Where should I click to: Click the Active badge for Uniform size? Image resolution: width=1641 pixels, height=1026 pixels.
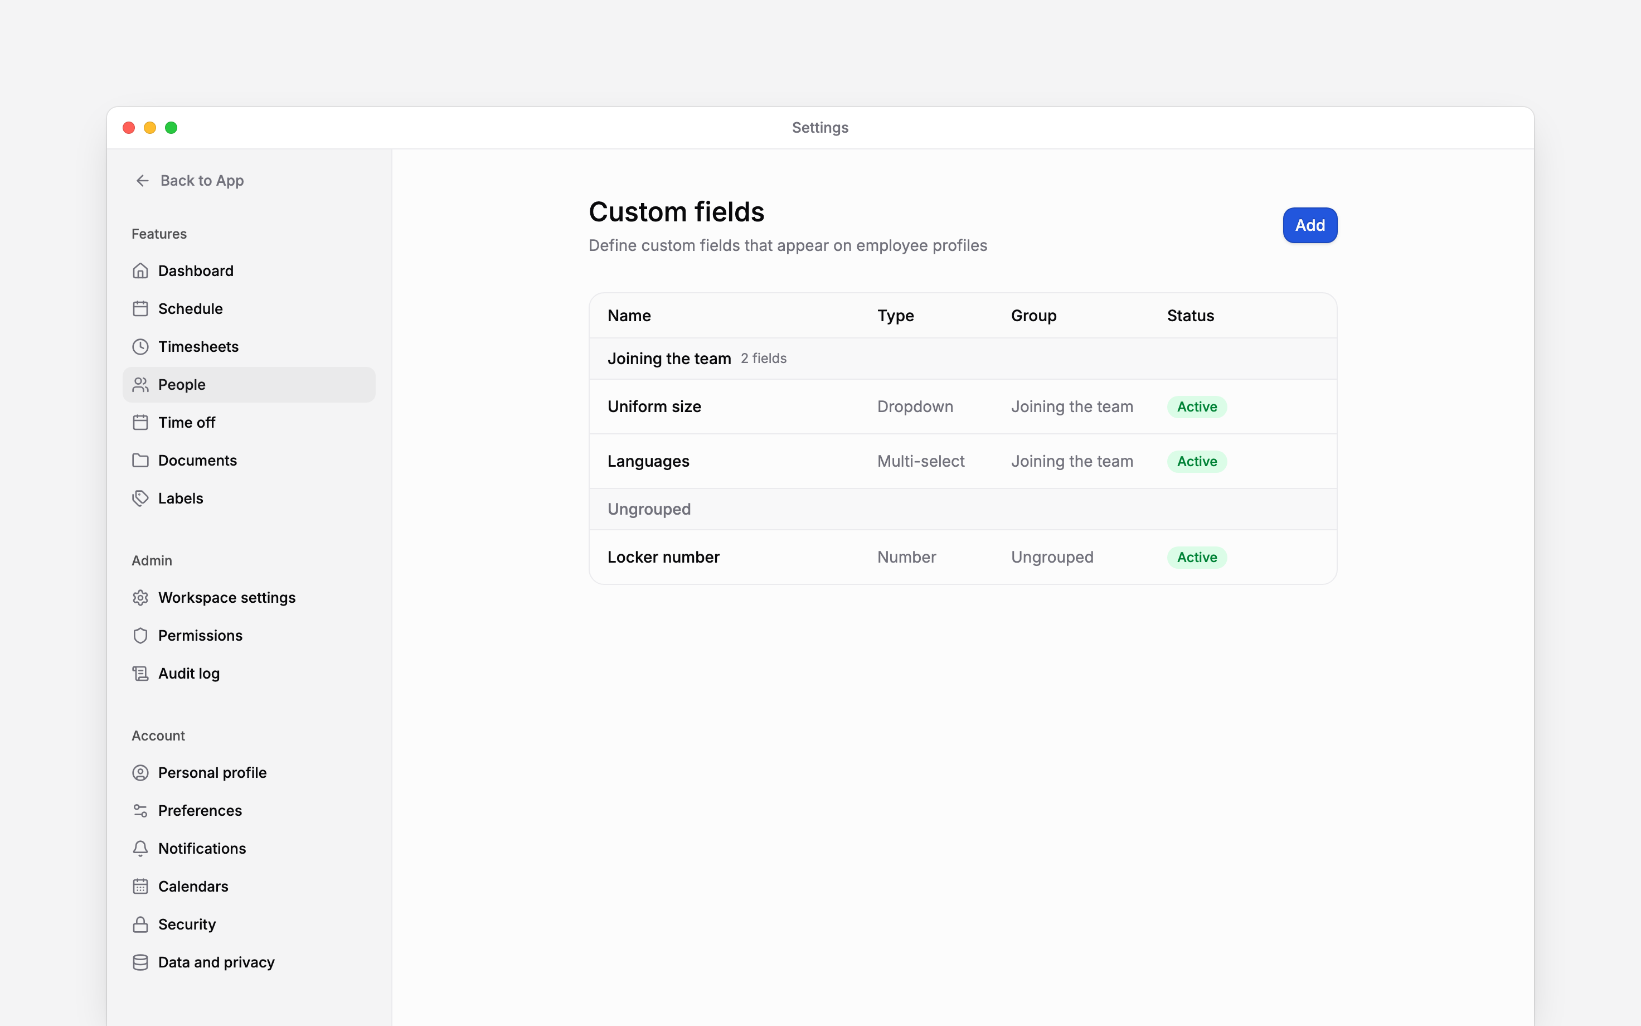[1197, 406]
